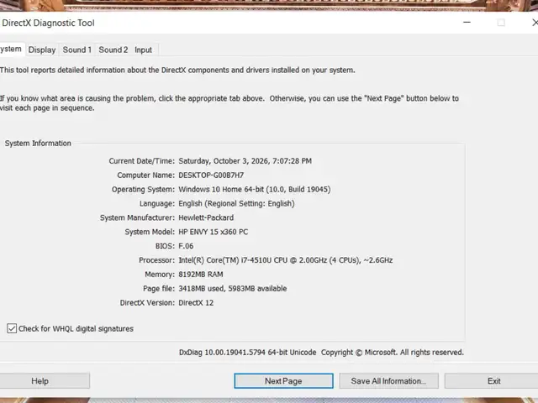The height and width of the screenshot is (403, 538).
Task: Click the Computer Name label
Action: pos(145,175)
